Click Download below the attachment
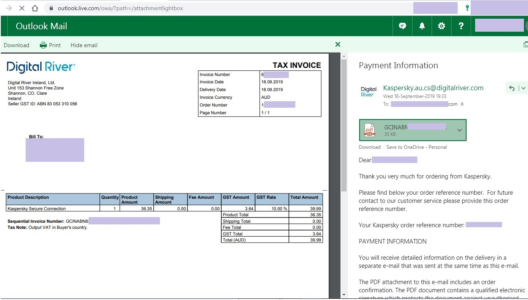The image size is (528, 300). click(x=370, y=147)
